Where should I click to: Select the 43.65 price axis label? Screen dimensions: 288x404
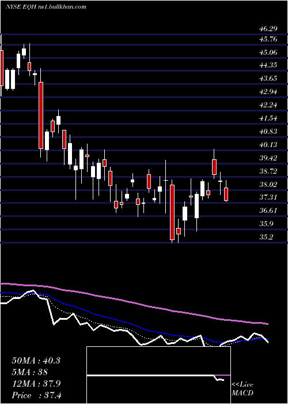coord(268,78)
